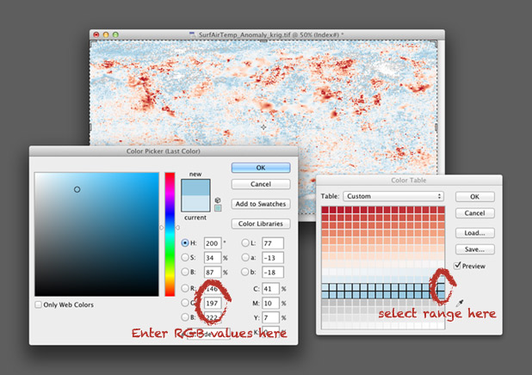532x375 pixels.
Task: Click Add to Swatches button
Action: 261,204
